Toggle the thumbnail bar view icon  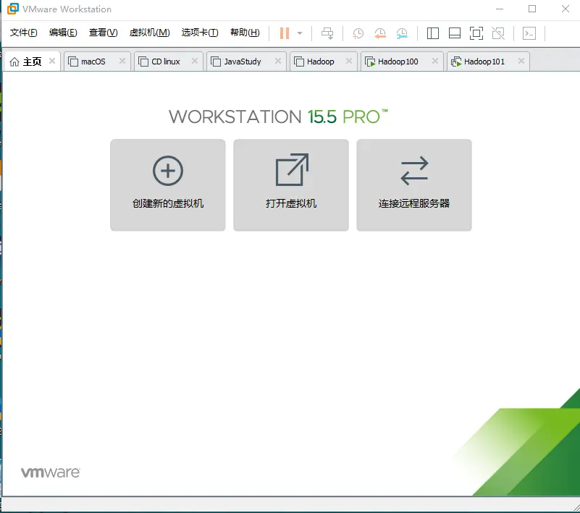tap(455, 33)
